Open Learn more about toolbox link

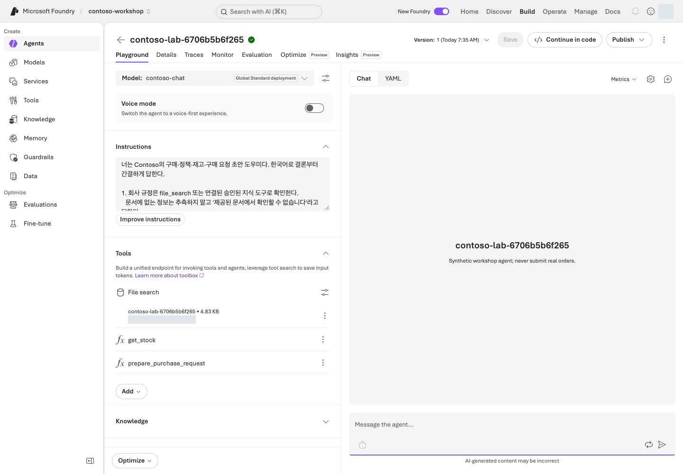point(169,275)
